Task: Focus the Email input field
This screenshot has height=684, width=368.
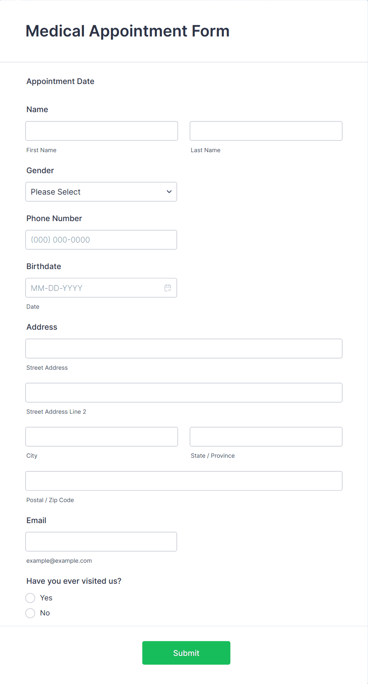Action: pos(101,541)
